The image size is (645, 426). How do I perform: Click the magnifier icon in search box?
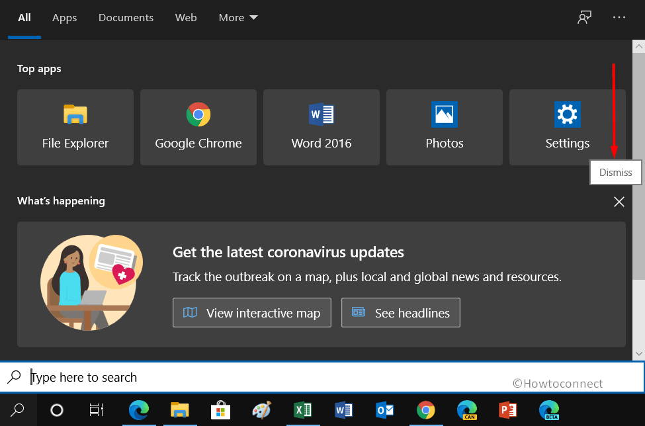pyautogui.click(x=15, y=376)
